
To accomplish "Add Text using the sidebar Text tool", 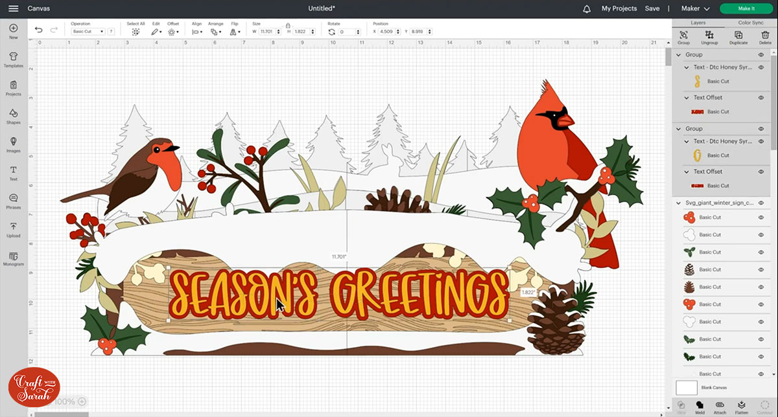I will (13, 173).
